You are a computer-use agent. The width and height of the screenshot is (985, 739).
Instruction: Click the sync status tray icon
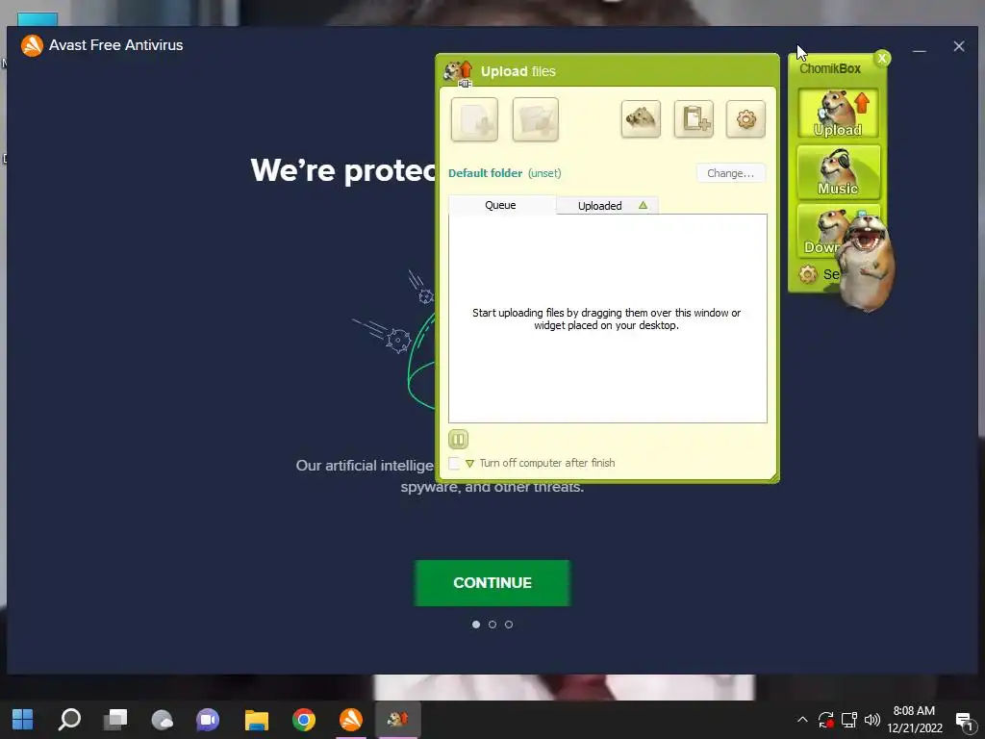coord(825,720)
